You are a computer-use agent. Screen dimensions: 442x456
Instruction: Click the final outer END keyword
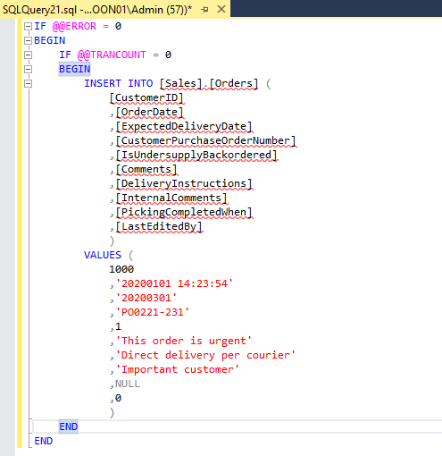click(x=44, y=441)
